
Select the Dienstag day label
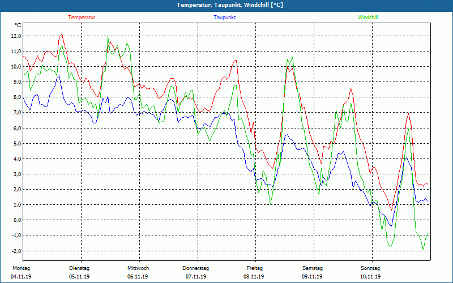click(x=79, y=268)
